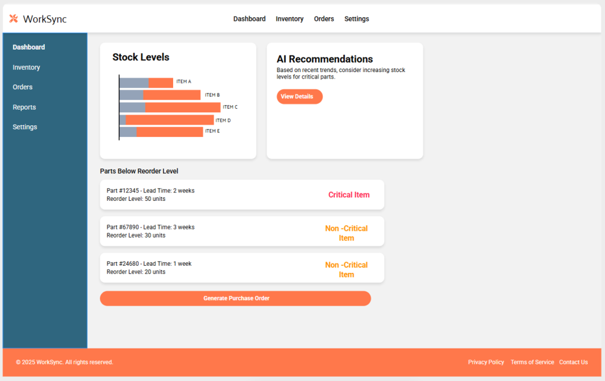Open the Orders page from the top bar

pyautogui.click(x=324, y=18)
